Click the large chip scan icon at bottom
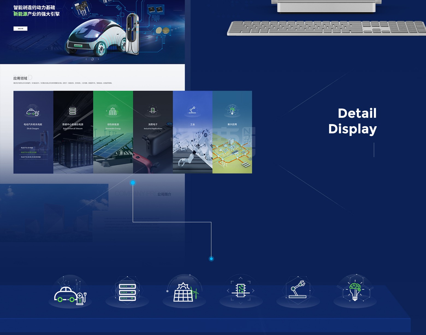The width and height of the screenshot is (426, 335). (x=241, y=291)
